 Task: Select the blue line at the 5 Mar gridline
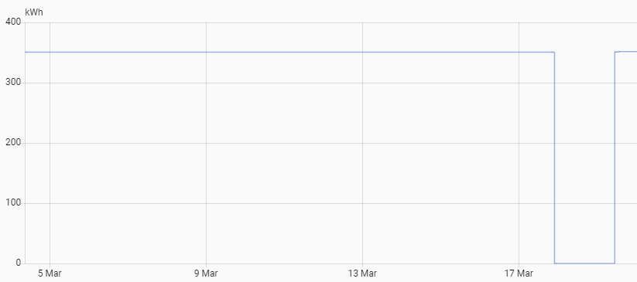(x=50, y=52)
